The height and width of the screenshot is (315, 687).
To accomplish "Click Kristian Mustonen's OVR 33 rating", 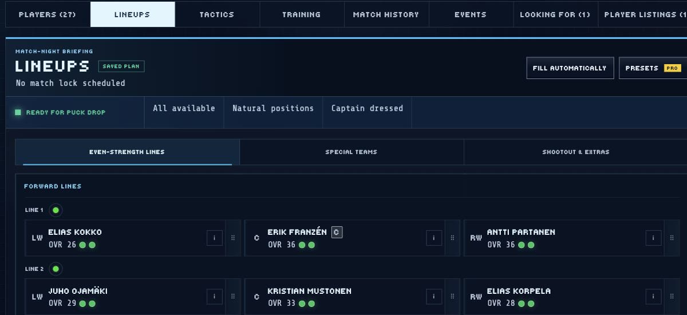I will pos(282,304).
